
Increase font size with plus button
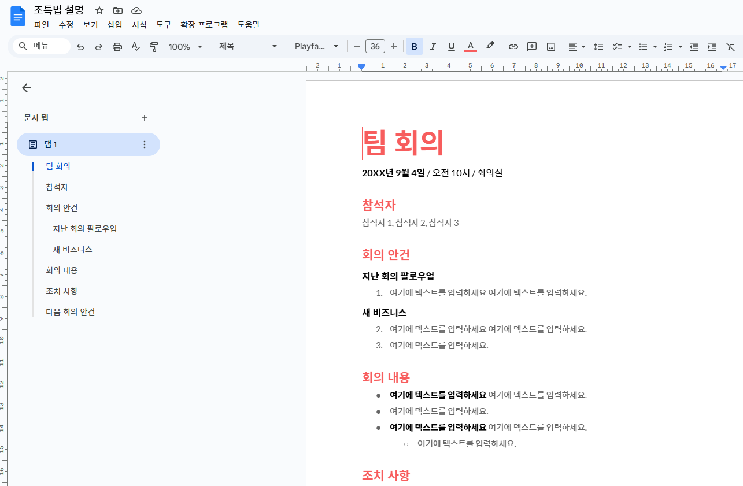point(394,47)
